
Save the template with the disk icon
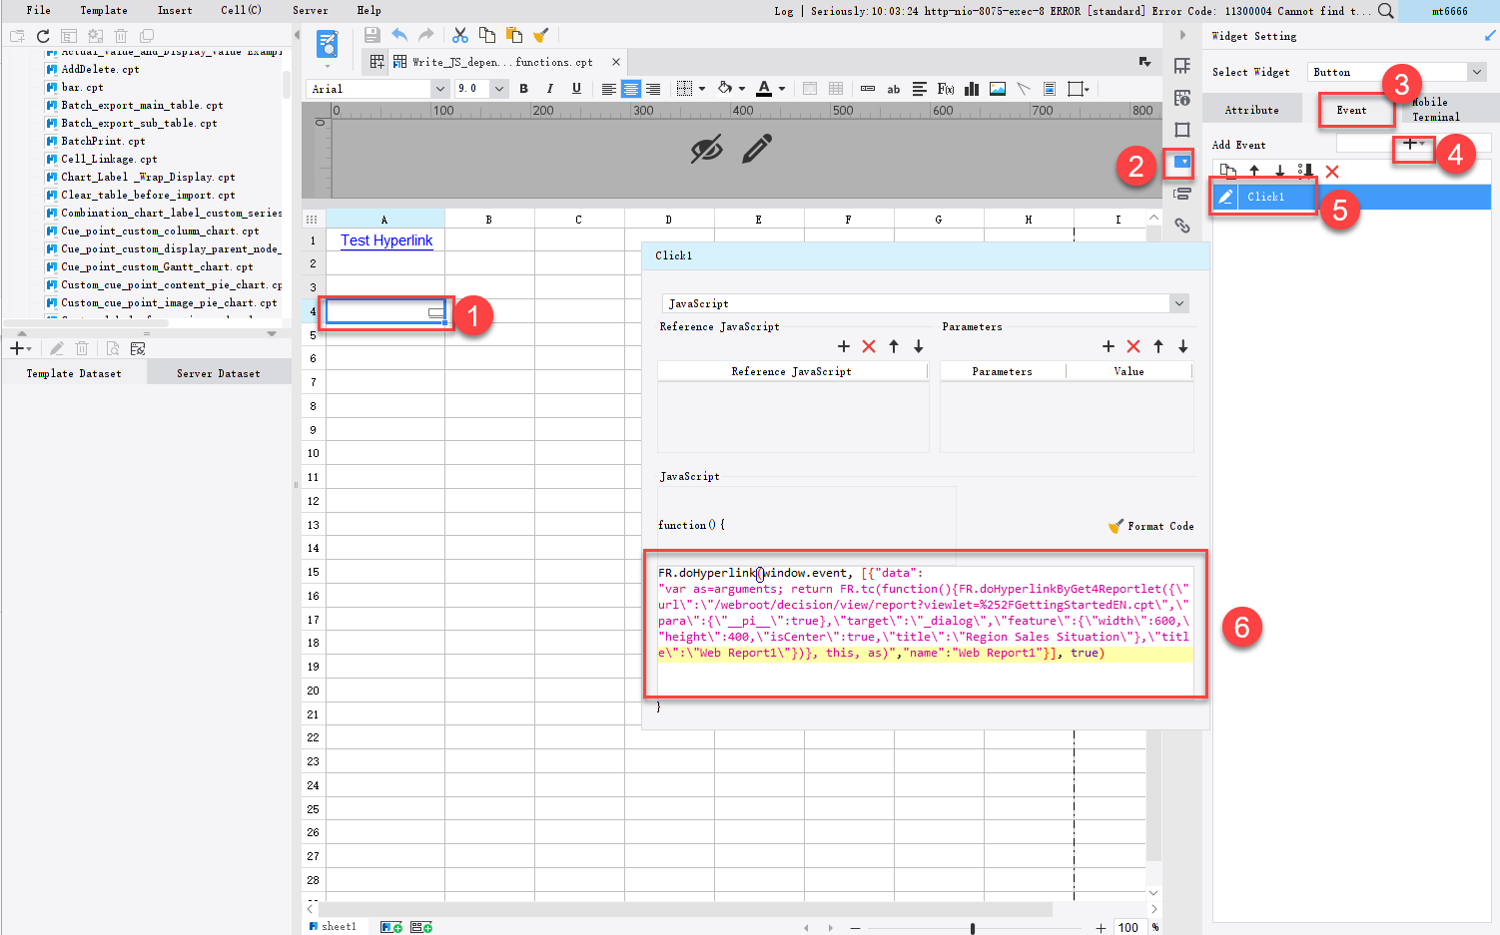(x=373, y=35)
